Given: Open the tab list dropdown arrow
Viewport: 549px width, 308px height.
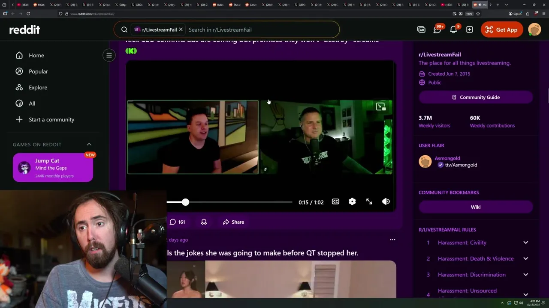Looking at the screenshot, I should point(507,5).
